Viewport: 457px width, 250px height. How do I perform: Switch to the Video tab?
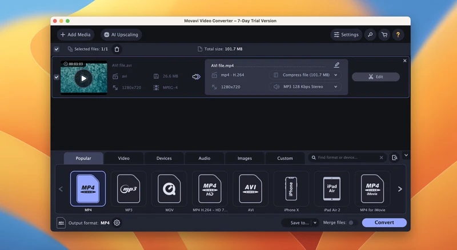tap(123, 158)
